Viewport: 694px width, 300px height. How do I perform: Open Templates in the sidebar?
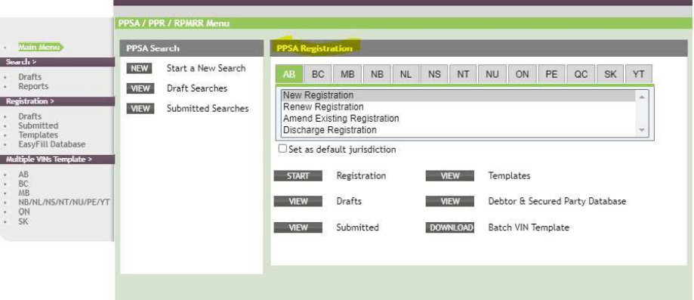tap(38, 135)
